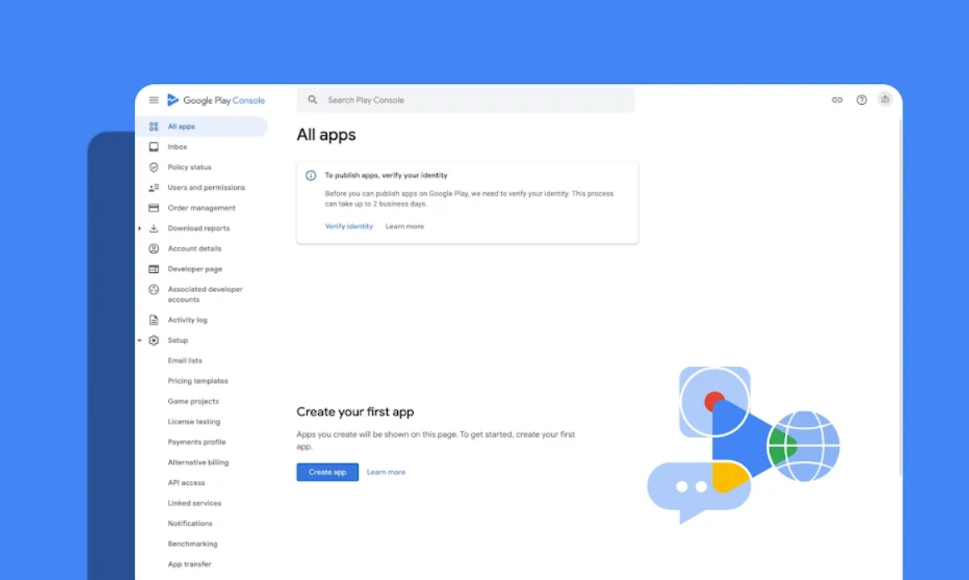Open the account avatar menu
Image resolution: width=969 pixels, height=580 pixels.
coord(885,100)
